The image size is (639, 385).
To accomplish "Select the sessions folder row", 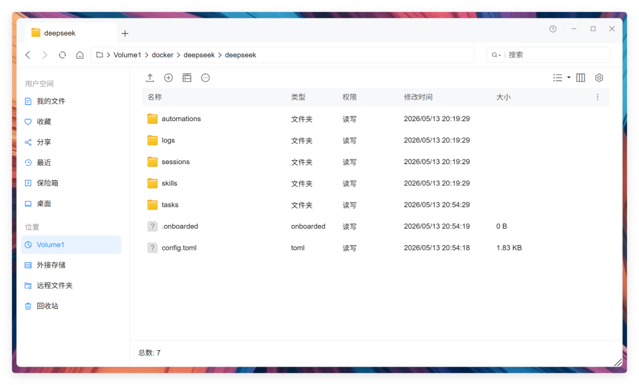I will (x=376, y=162).
